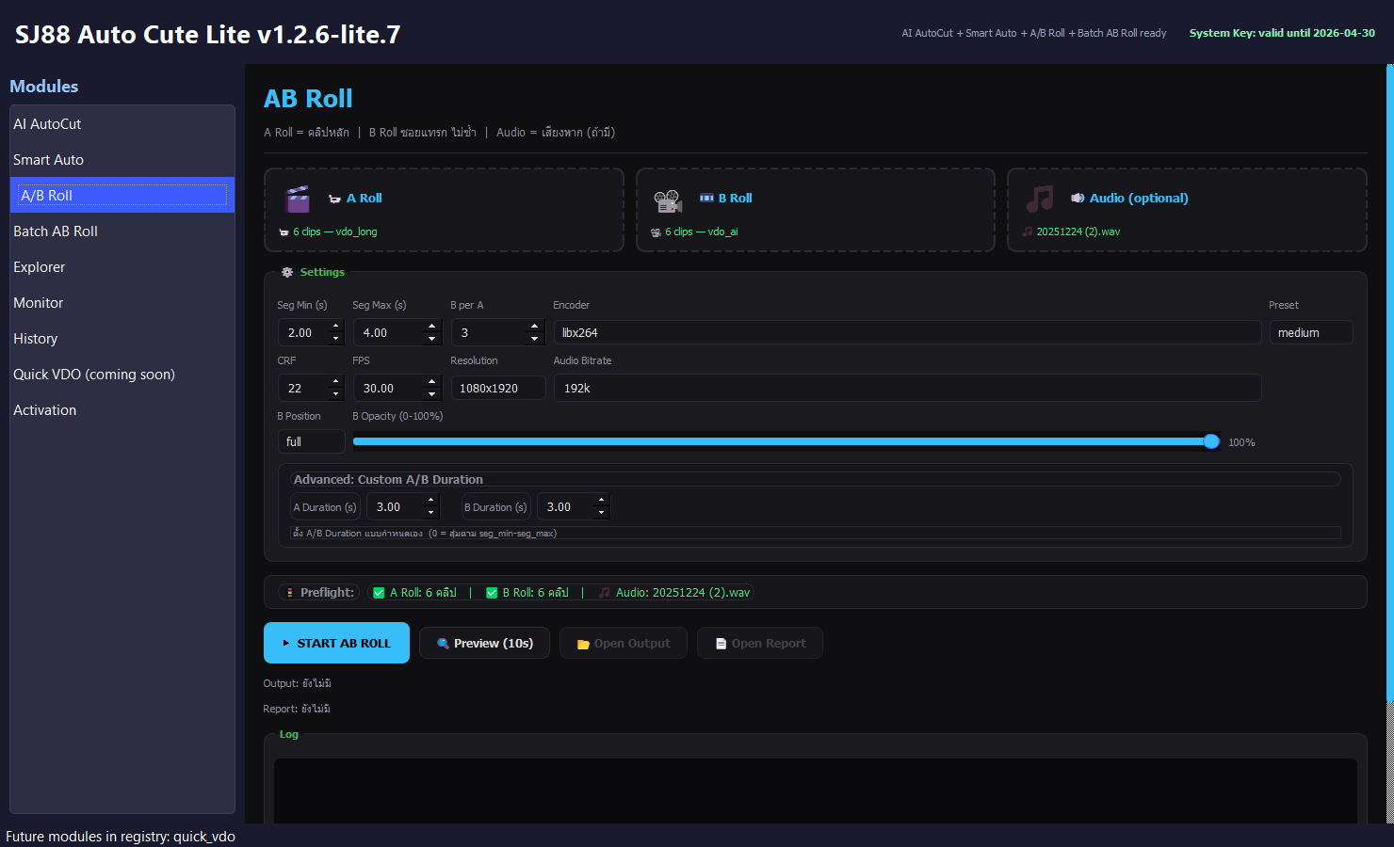Click the A Roll film clapperboard icon
This screenshot has width=1394, height=847.
tap(298, 200)
